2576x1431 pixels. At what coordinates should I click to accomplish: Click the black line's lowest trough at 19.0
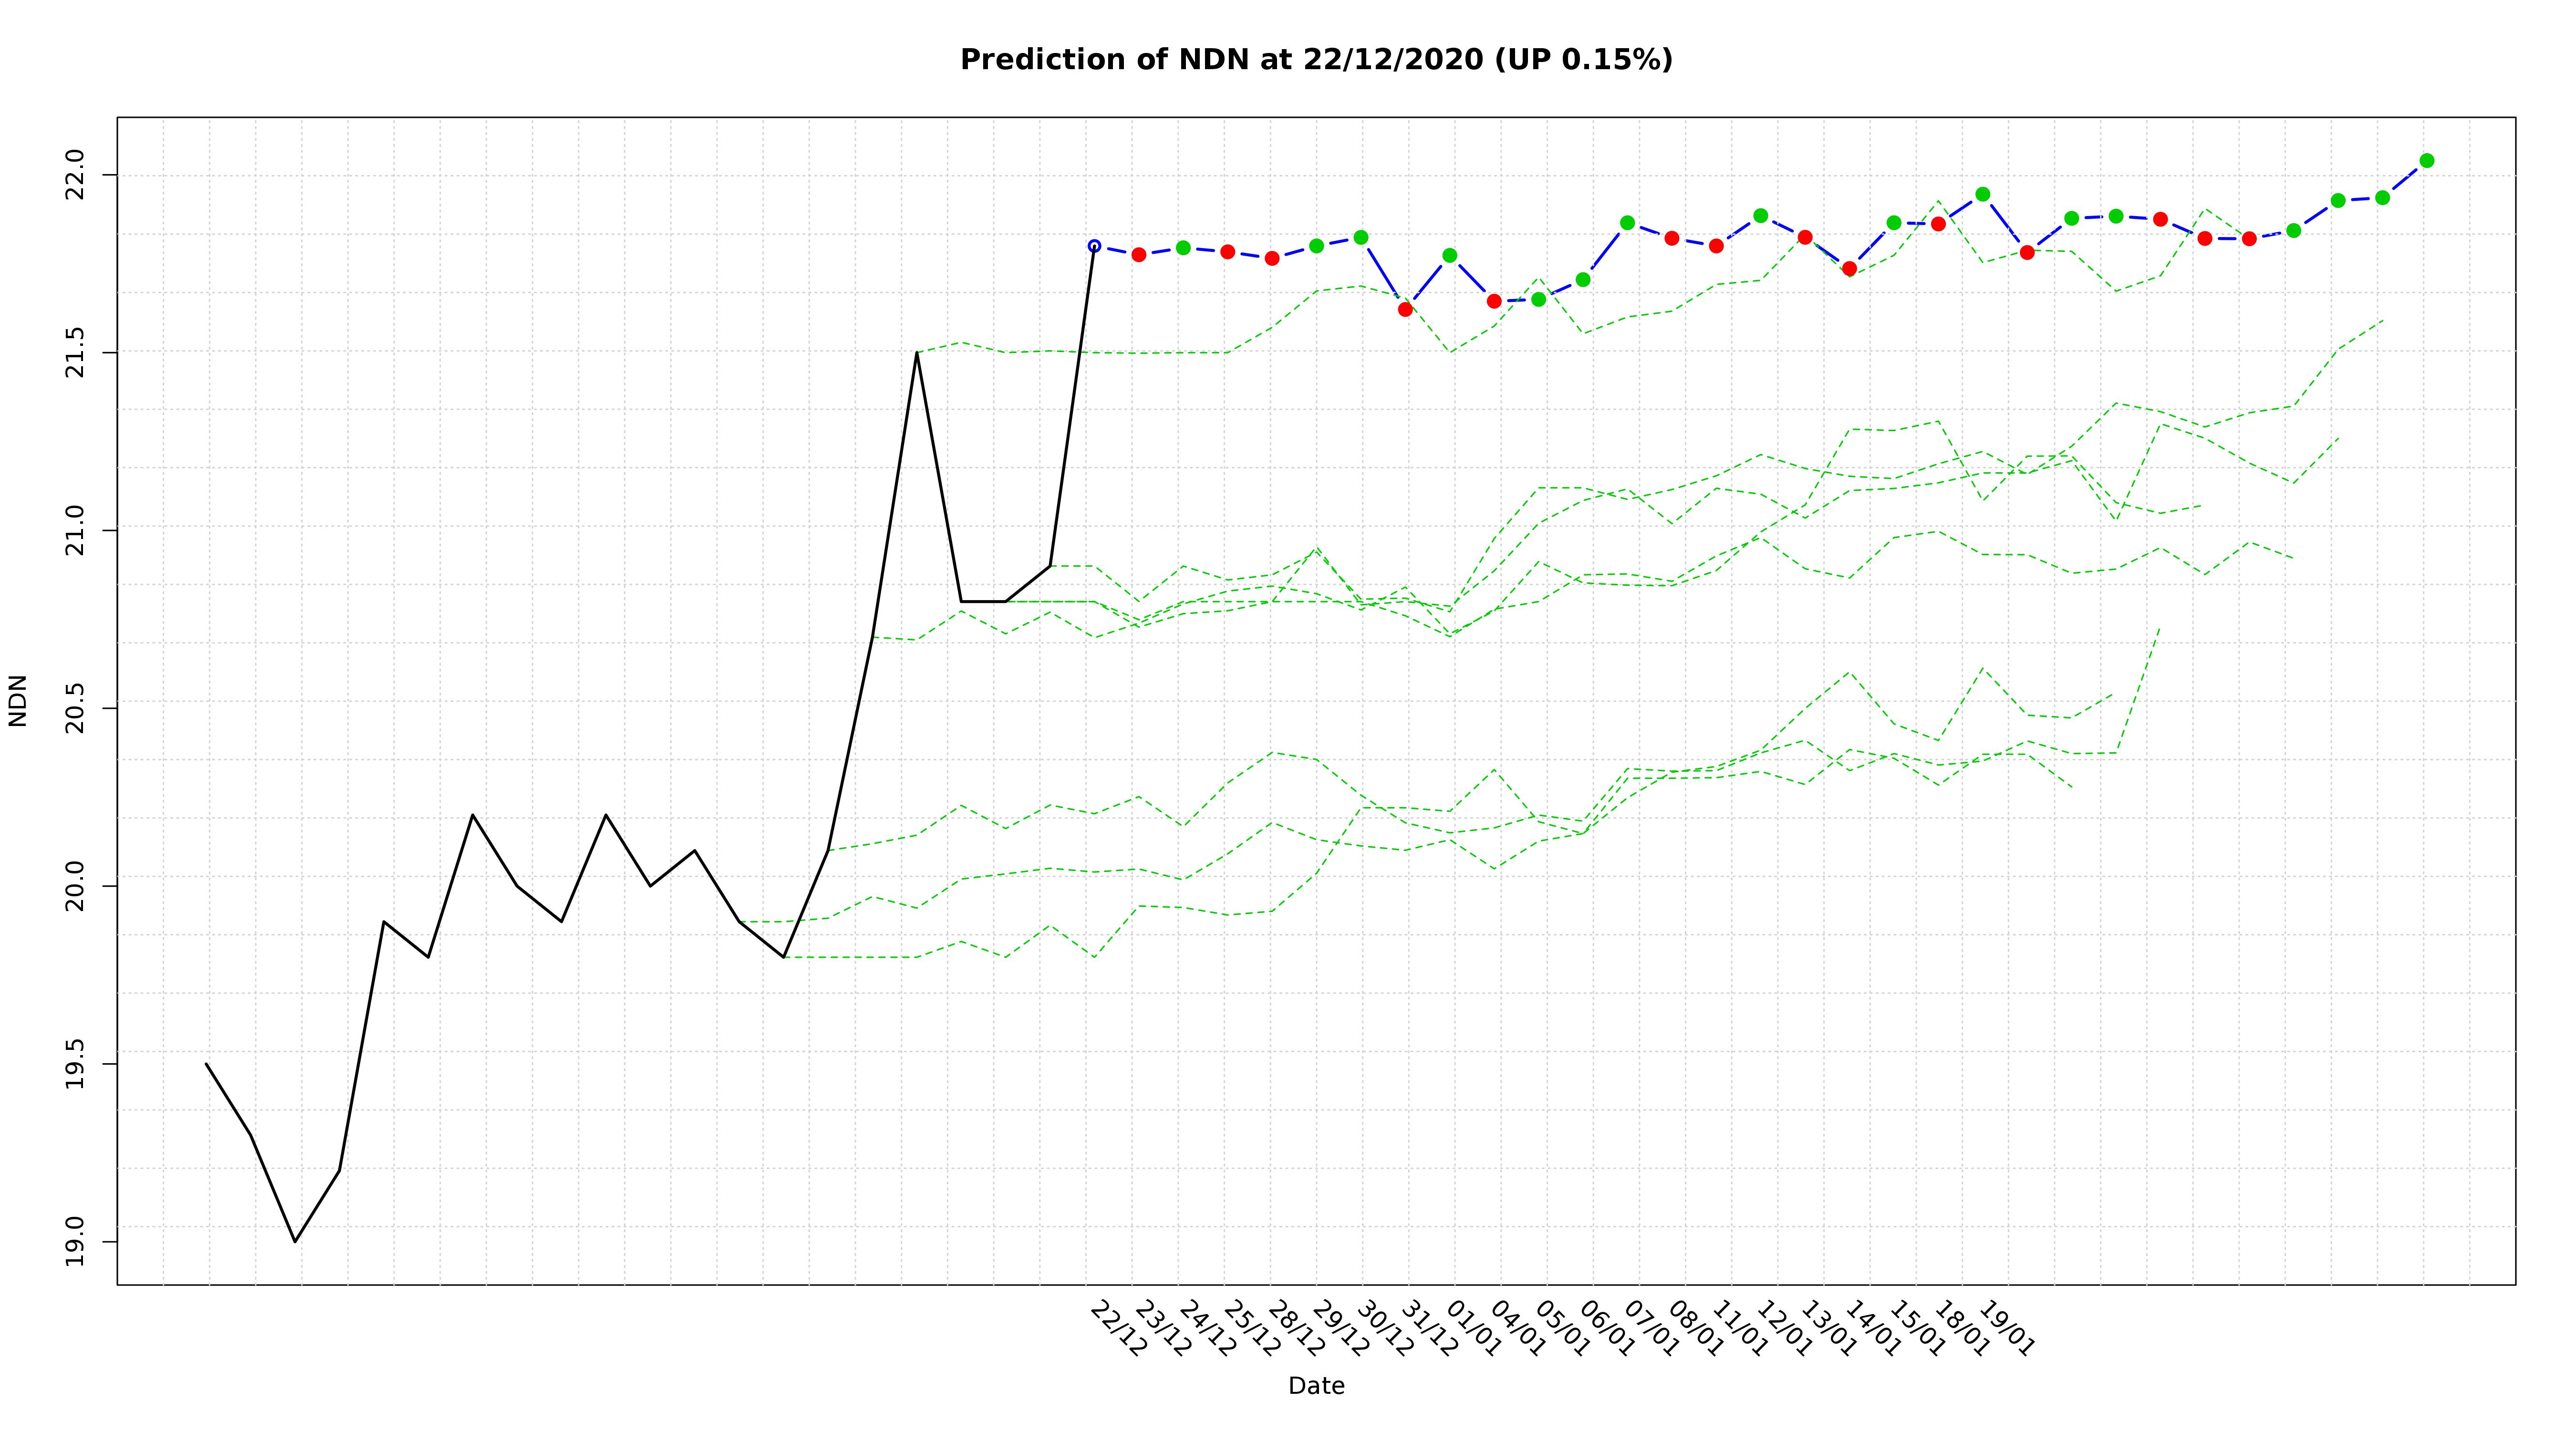click(x=295, y=1241)
